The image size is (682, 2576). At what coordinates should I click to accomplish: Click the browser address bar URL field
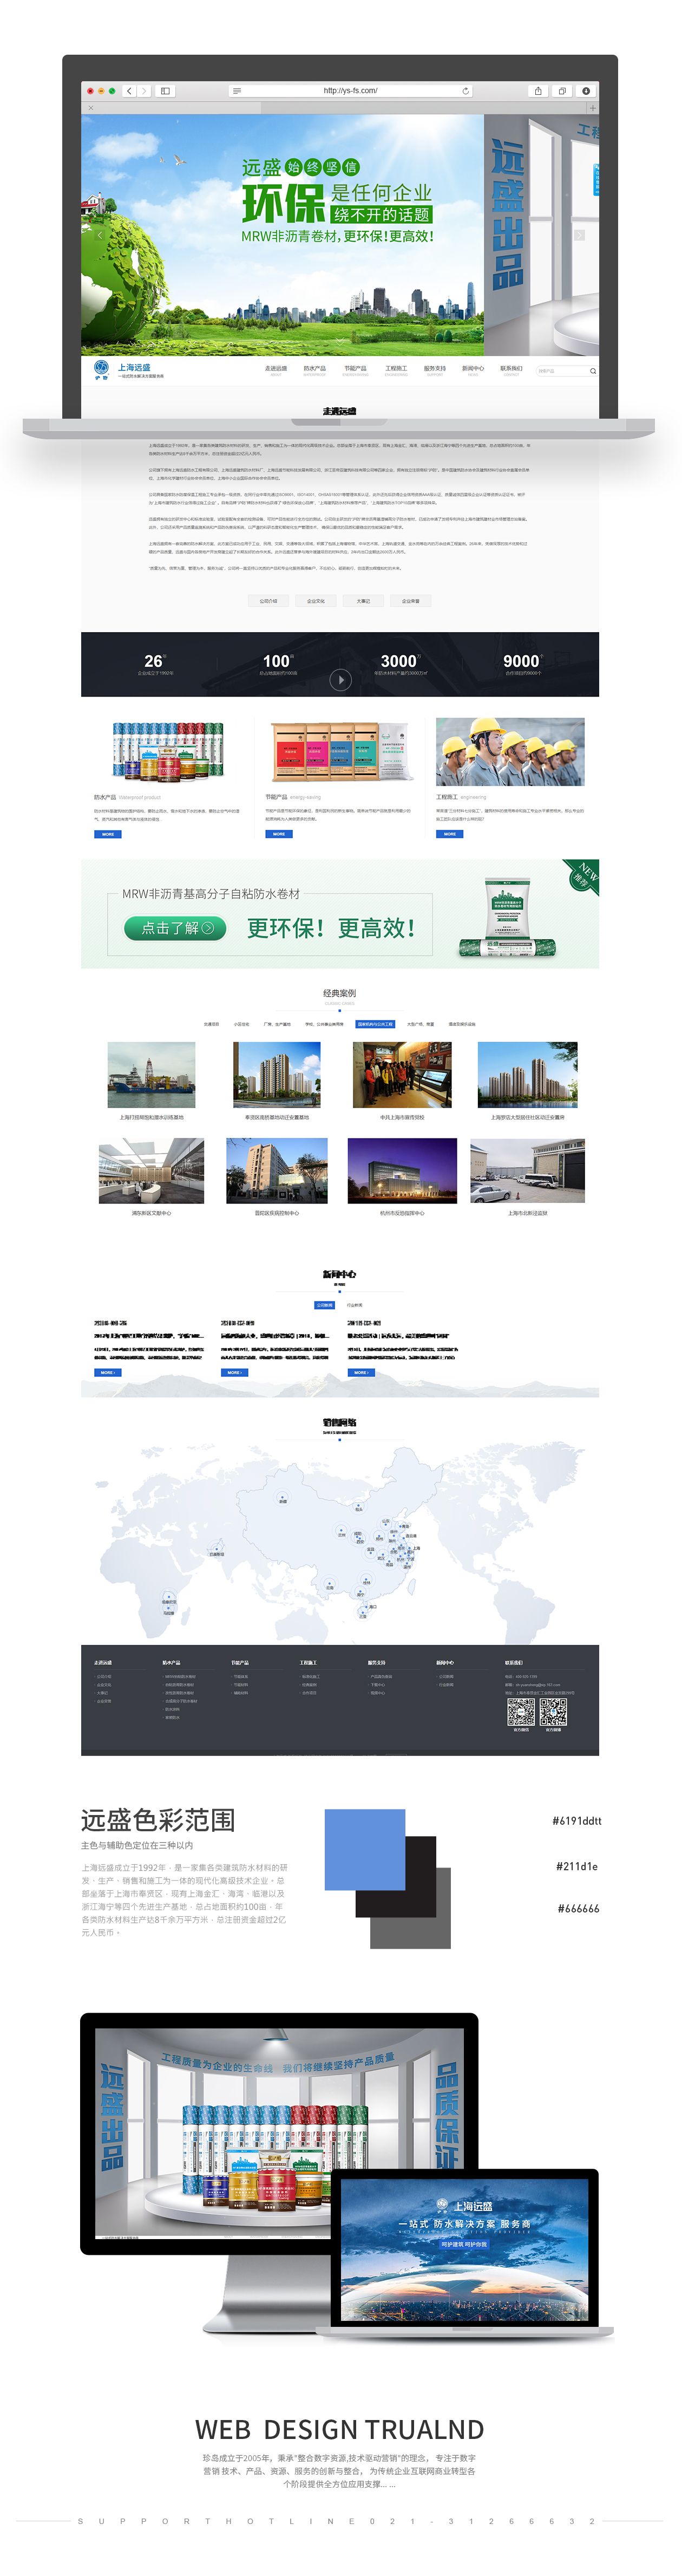point(350,91)
